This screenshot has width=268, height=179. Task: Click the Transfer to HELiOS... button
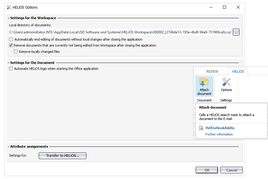click(x=63, y=156)
